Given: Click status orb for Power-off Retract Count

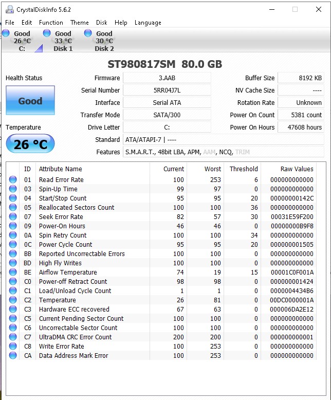Looking at the screenshot, I should (13, 281).
